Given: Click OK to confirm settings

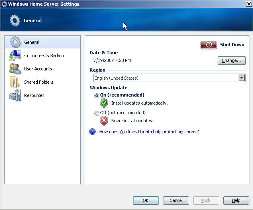Looking at the screenshot, I should pos(145,200).
